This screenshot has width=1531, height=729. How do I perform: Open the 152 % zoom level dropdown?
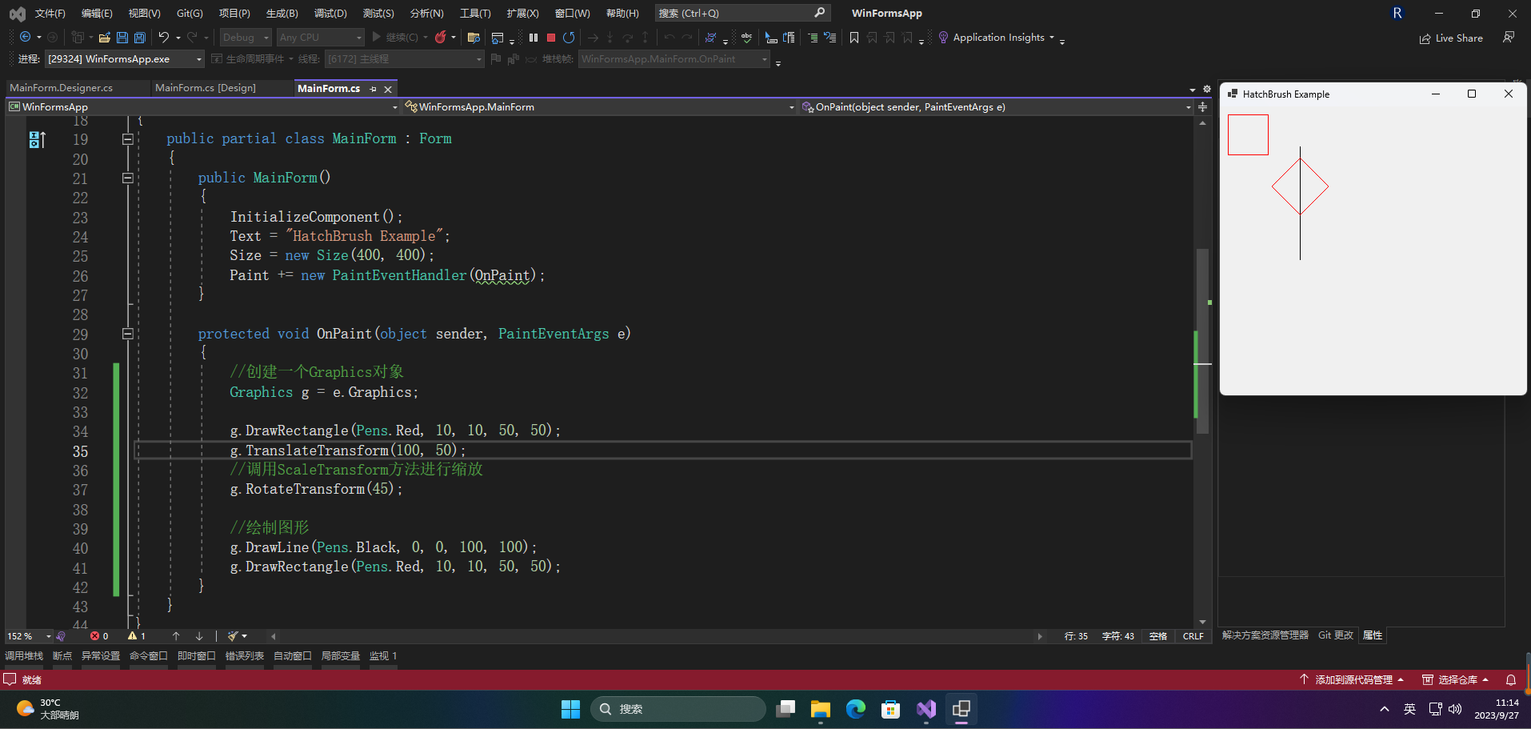click(29, 636)
